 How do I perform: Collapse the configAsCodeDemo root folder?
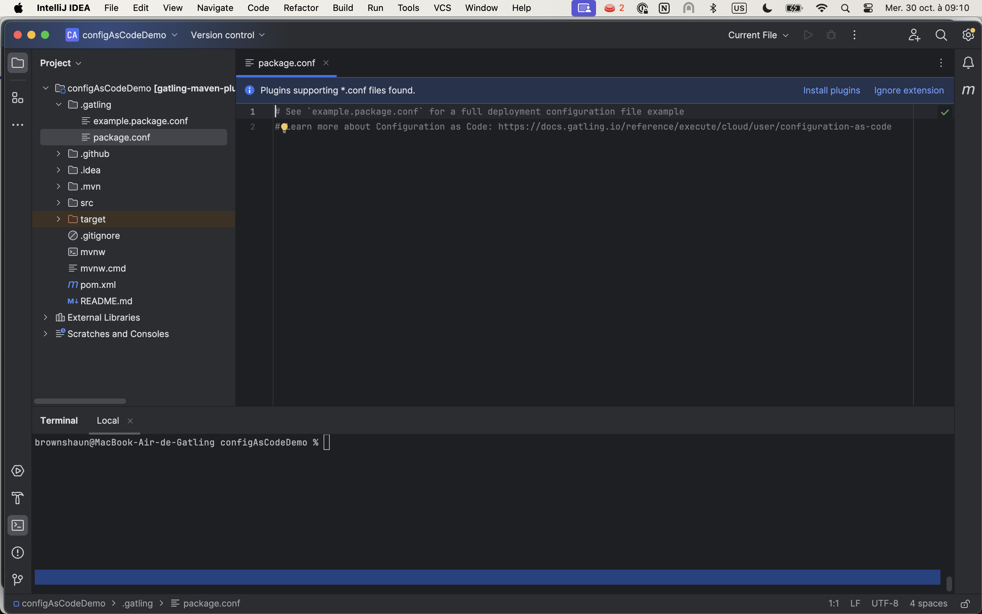click(45, 88)
